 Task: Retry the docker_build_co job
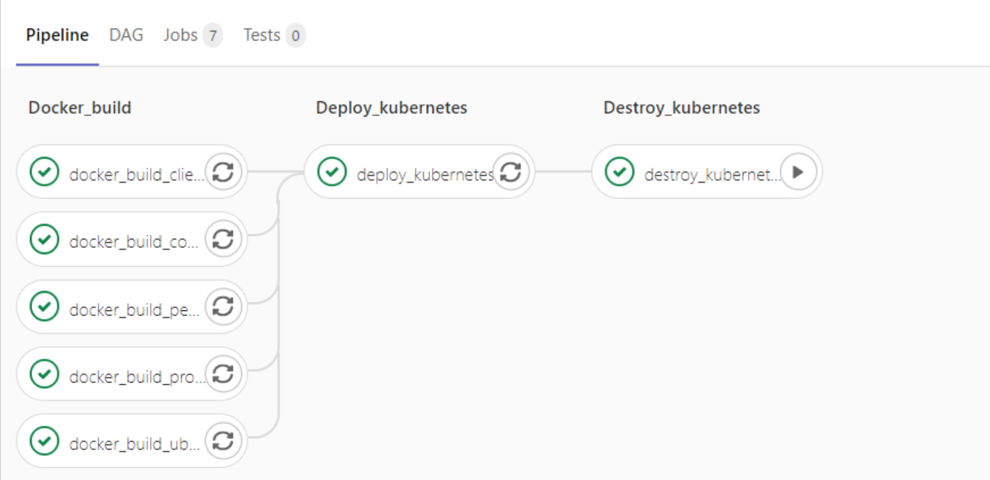coord(223,239)
